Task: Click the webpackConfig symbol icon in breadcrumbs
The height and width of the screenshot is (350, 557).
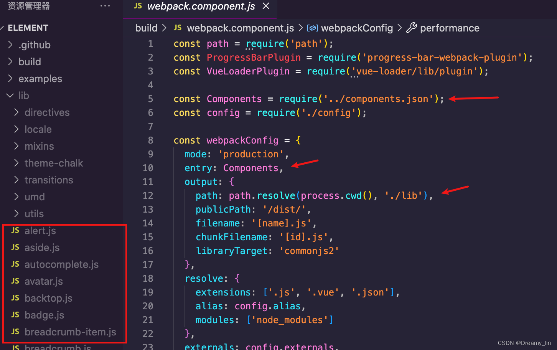Action: coord(313,28)
